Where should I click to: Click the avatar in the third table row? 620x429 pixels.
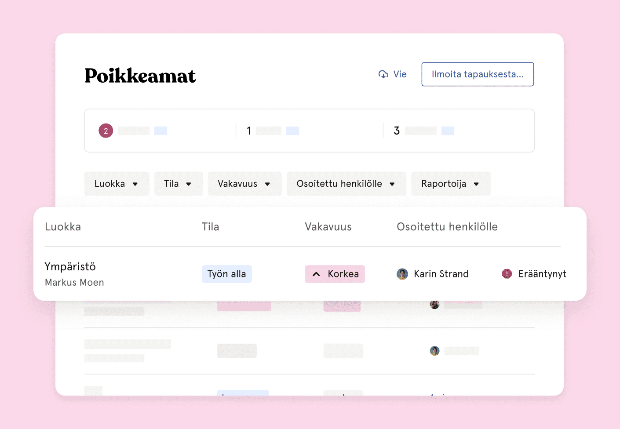pos(434,351)
